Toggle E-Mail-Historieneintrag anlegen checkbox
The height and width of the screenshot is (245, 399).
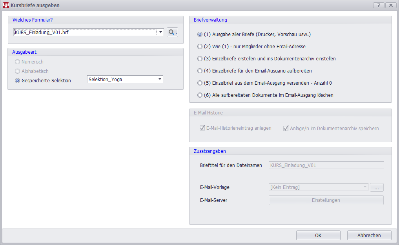[x=202, y=128]
